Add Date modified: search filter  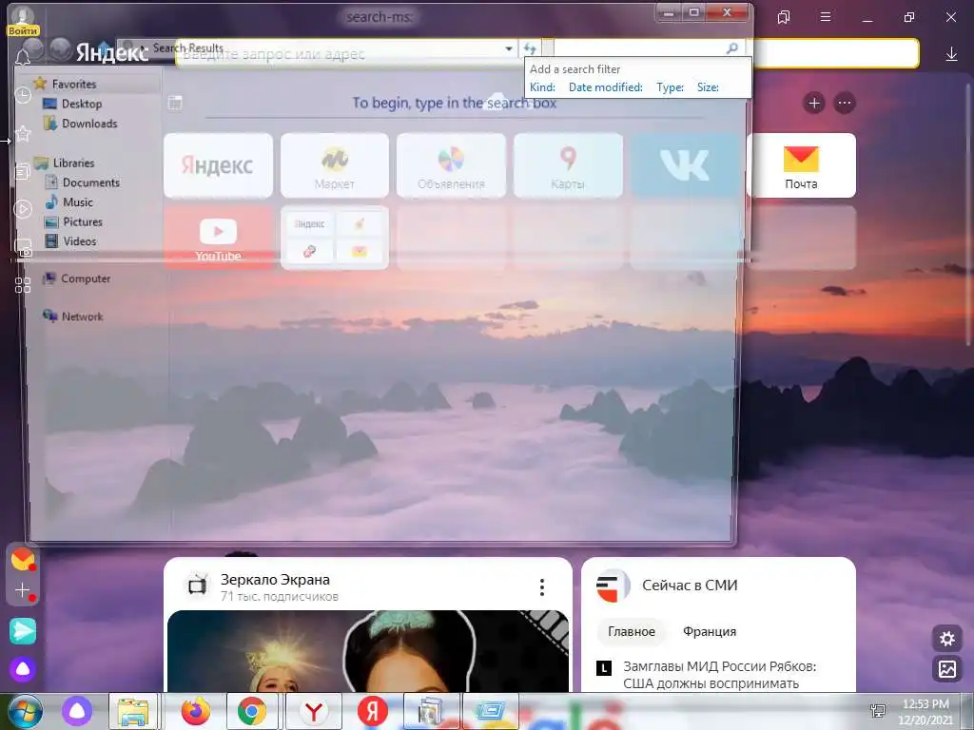(606, 87)
